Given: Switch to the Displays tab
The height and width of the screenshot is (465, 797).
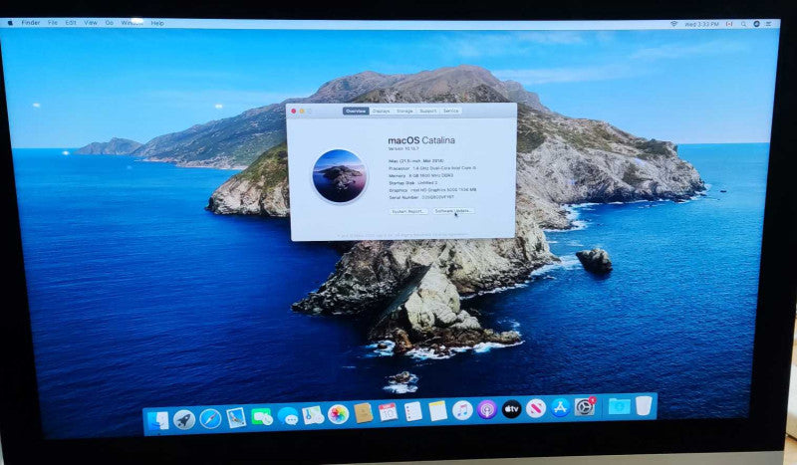Looking at the screenshot, I should tap(381, 111).
